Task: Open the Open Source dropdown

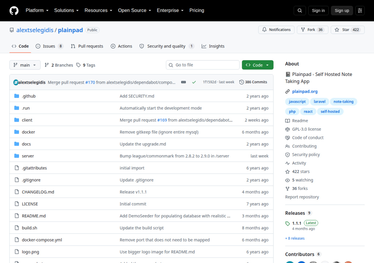Action: [134, 11]
